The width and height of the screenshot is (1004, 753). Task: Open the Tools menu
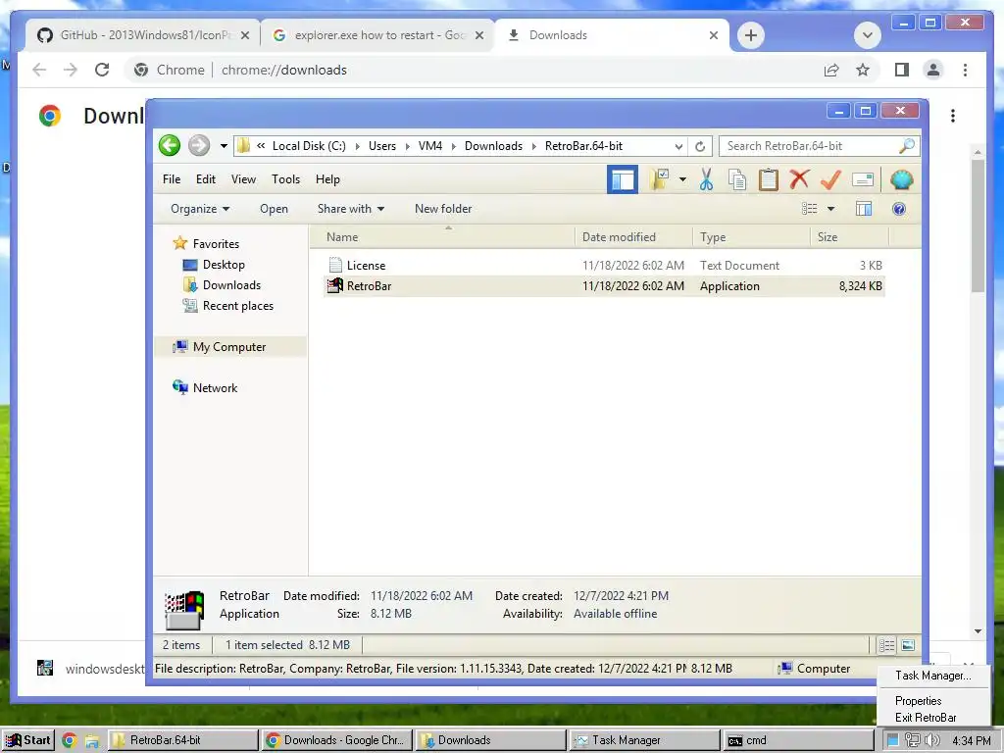tap(285, 179)
